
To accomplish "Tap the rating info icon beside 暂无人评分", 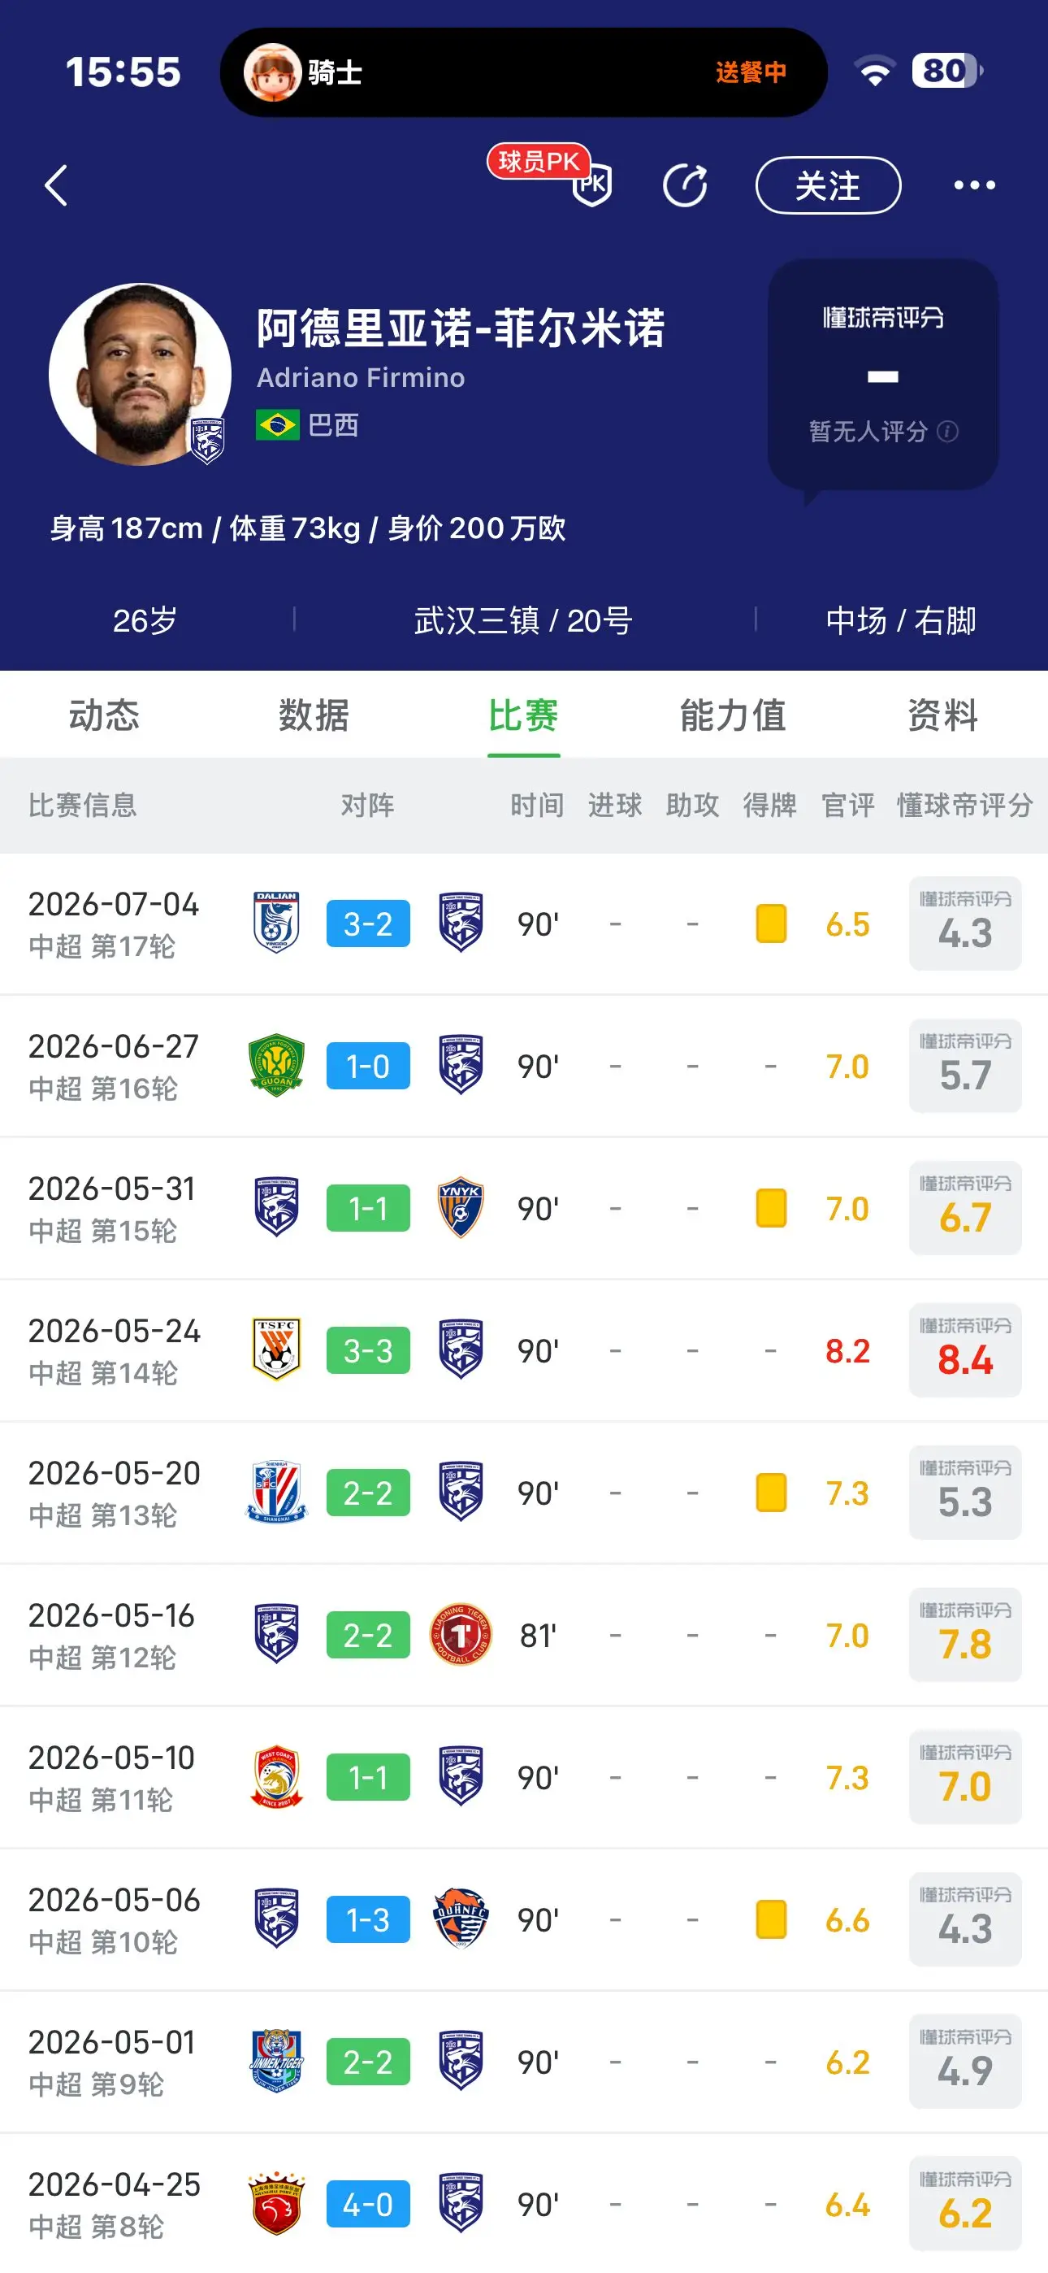I will [947, 432].
